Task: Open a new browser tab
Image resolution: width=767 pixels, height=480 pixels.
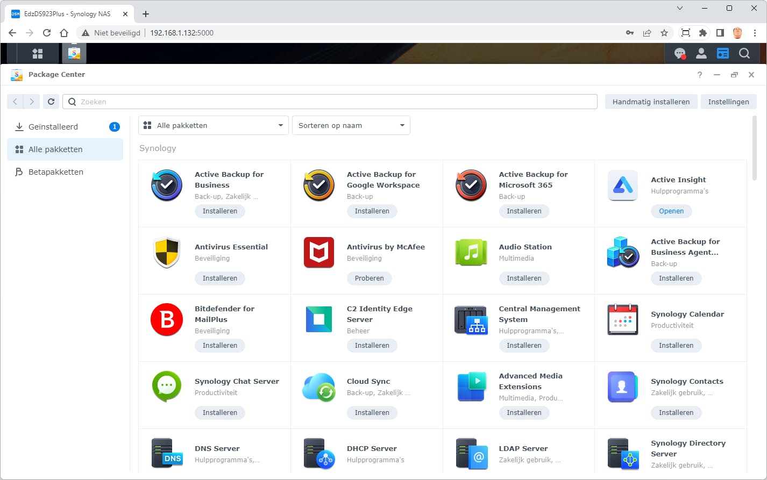Action: [x=146, y=14]
